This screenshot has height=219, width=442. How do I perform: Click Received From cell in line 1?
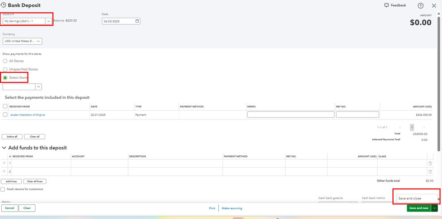(x=41, y=163)
